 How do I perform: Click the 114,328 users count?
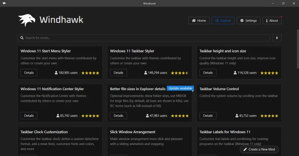tap(247, 73)
